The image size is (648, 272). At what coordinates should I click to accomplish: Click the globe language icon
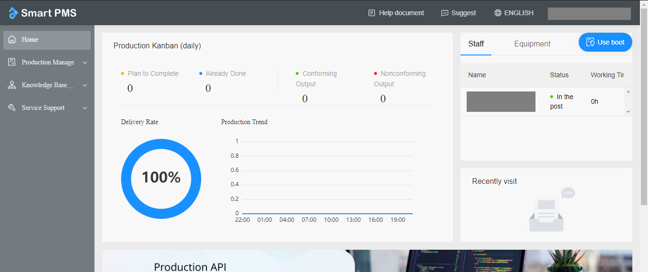coord(498,13)
